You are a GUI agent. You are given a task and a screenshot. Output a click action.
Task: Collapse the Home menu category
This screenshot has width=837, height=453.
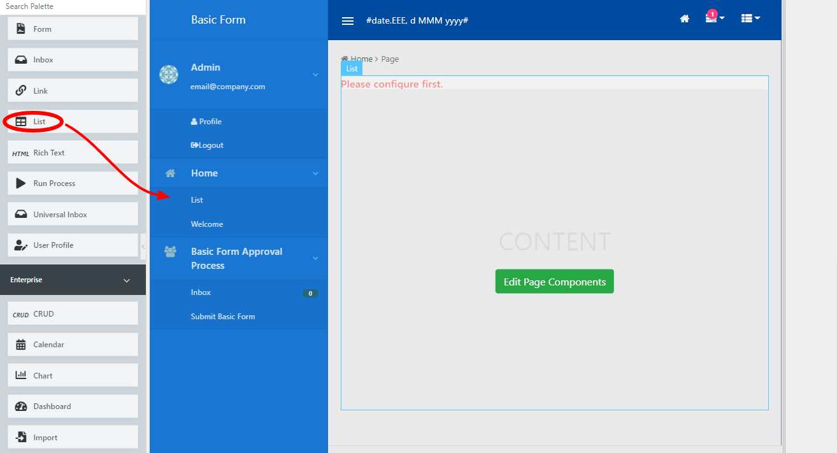point(315,173)
